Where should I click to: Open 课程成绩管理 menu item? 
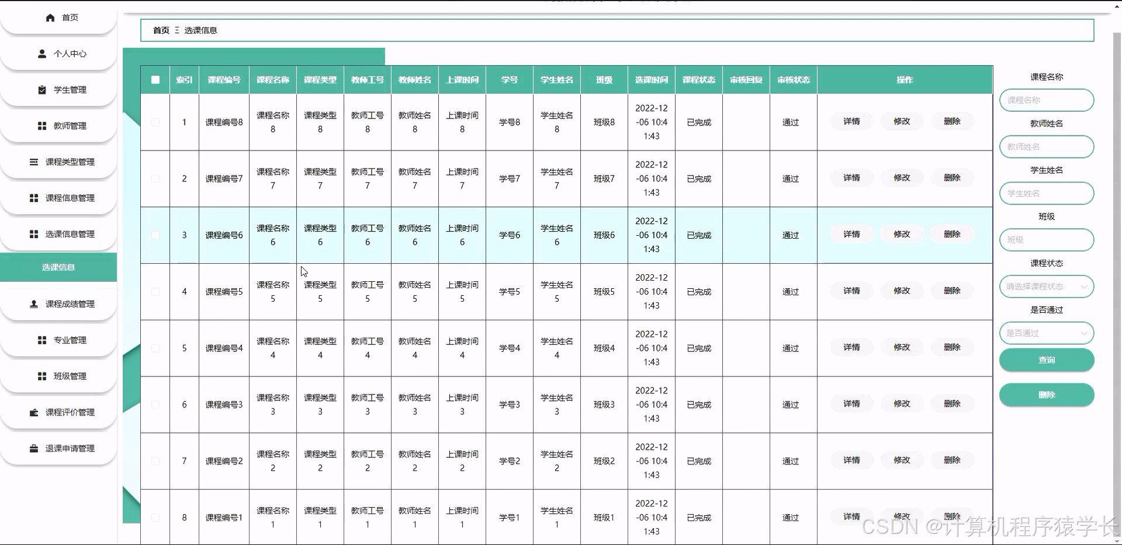(x=58, y=304)
